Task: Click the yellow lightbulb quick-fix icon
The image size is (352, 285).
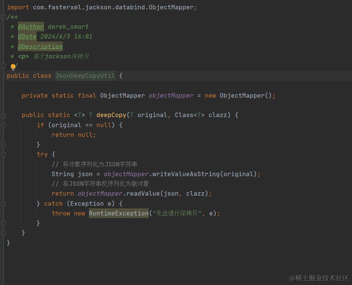Action: click(x=13, y=67)
